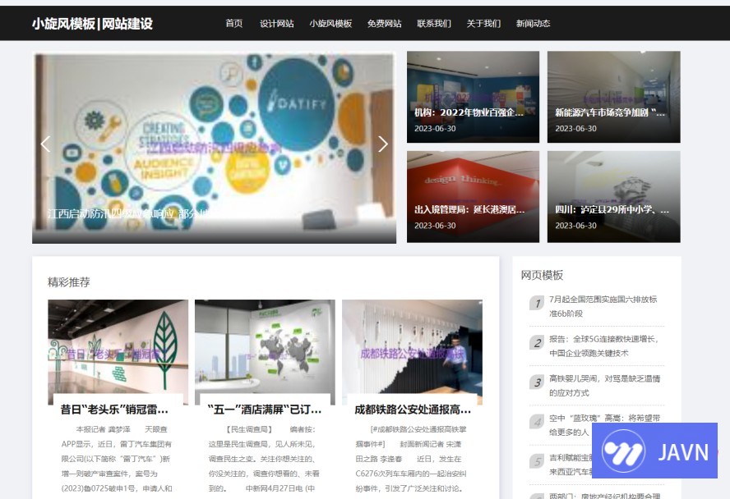The height and width of the screenshot is (499, 730).
Task: Open the 7月起全国范围实施国六排放标准6b阶段 link
Action: tap(603, 306)
